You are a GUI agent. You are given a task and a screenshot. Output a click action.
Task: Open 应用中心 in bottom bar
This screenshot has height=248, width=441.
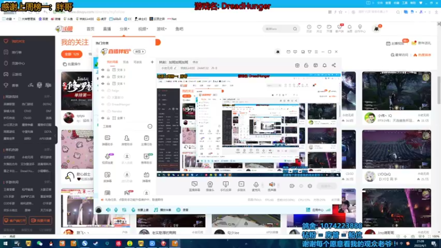coord(315,210)
